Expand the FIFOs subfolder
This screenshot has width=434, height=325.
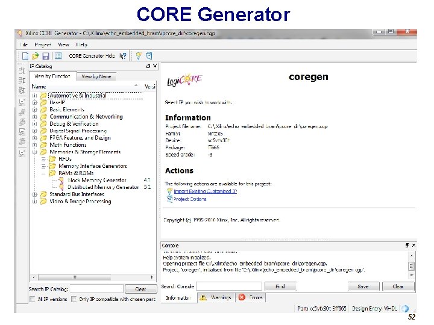(x=43, y=159)
